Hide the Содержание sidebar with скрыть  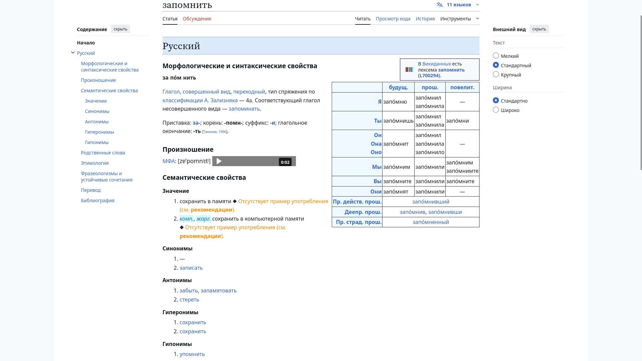[120, 29]
